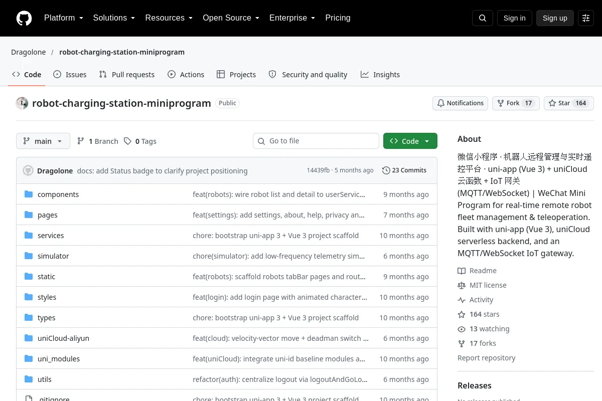Select the utils folder icon
Image resolution: width=602 pixels, height=401 pixels.
[29, 379]
